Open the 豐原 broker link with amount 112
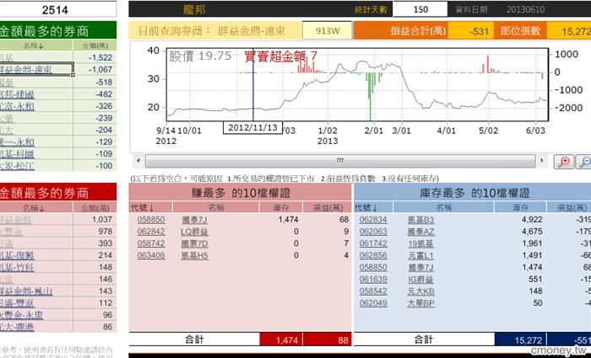 click(x=17, y=303)
